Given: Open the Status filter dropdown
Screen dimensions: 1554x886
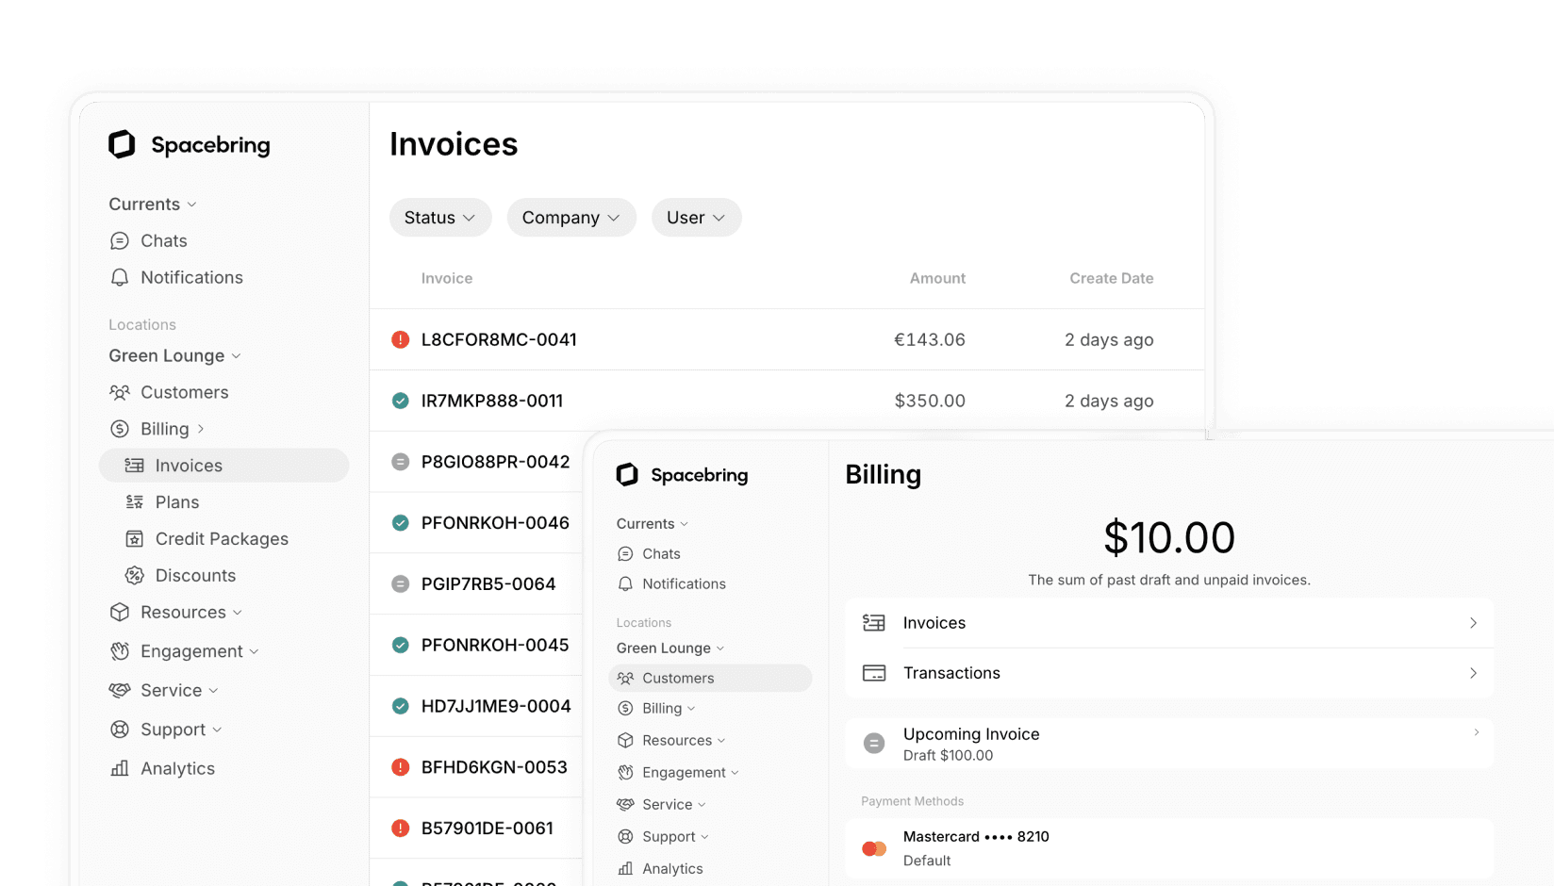Looking at the screenshot, I should (439, 217).
